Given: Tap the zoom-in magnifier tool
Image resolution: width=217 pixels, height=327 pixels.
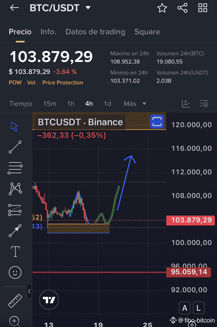Looking at the screenshot, I should [x=14, y=321].
